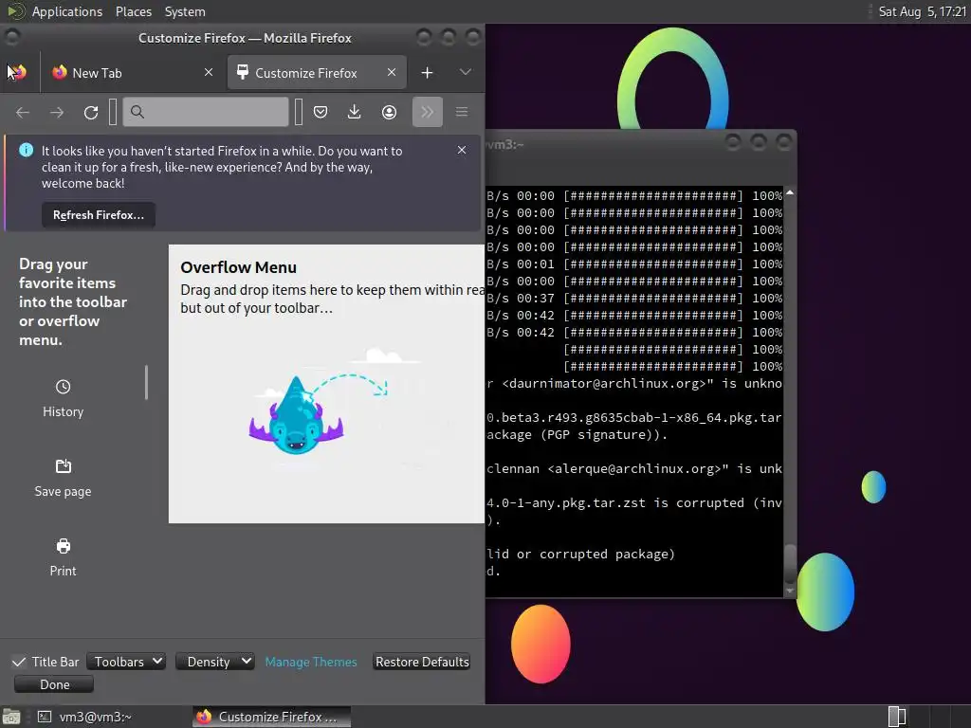This screenshot has width=971, height=728.
Task: Click the workspace switcher icon in bottom panel
Action: point(897,717)
